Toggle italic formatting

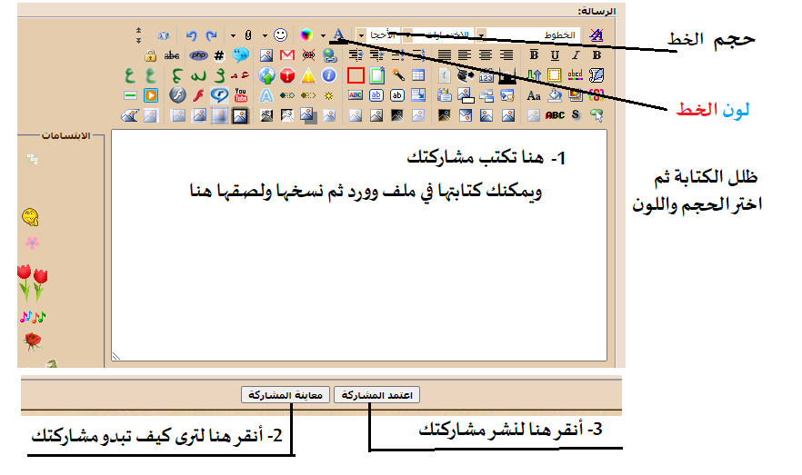[576, 55]
